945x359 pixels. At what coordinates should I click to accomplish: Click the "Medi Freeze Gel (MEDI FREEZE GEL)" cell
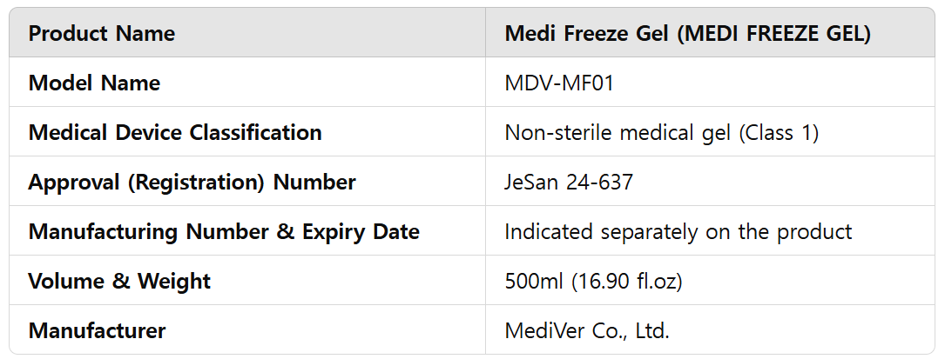tap(688, 34)
